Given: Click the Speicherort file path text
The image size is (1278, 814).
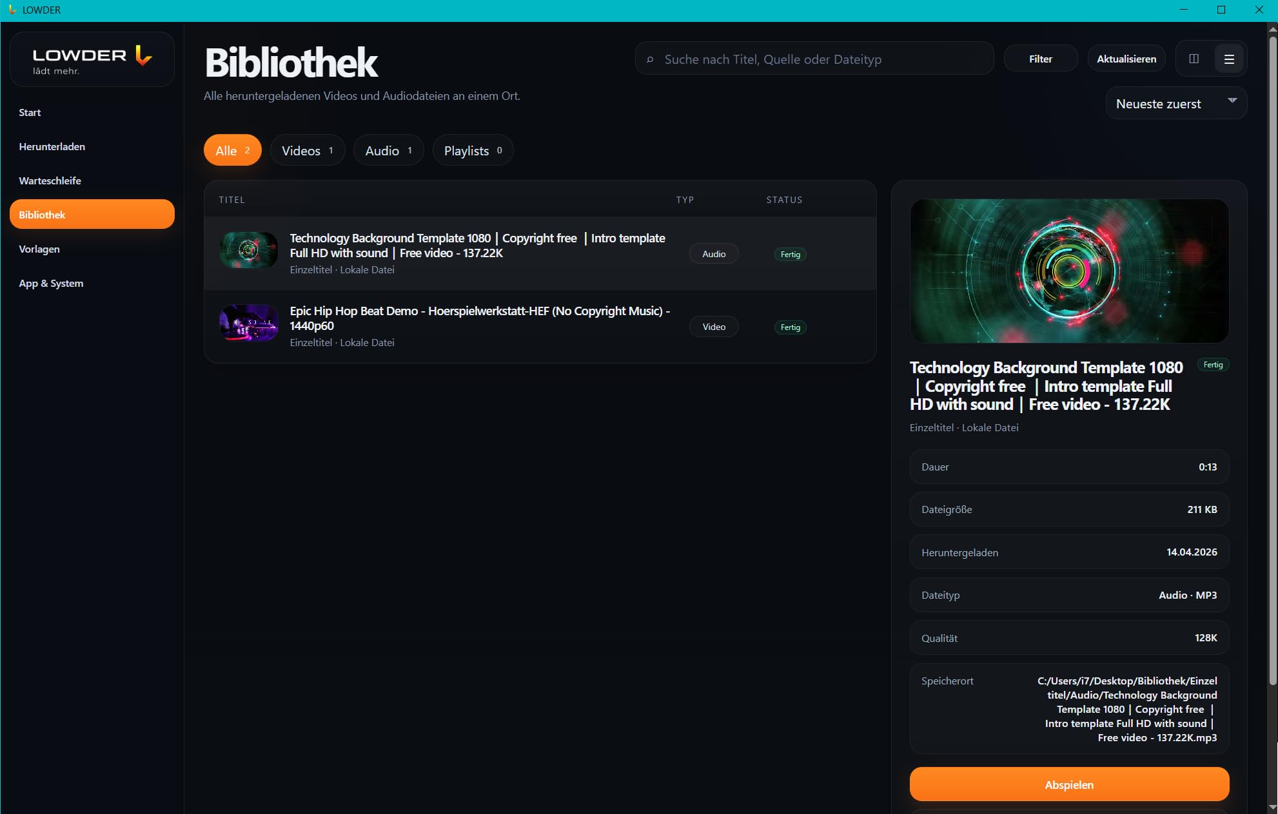Looking at the screenshot, I should pos(1127,709).
